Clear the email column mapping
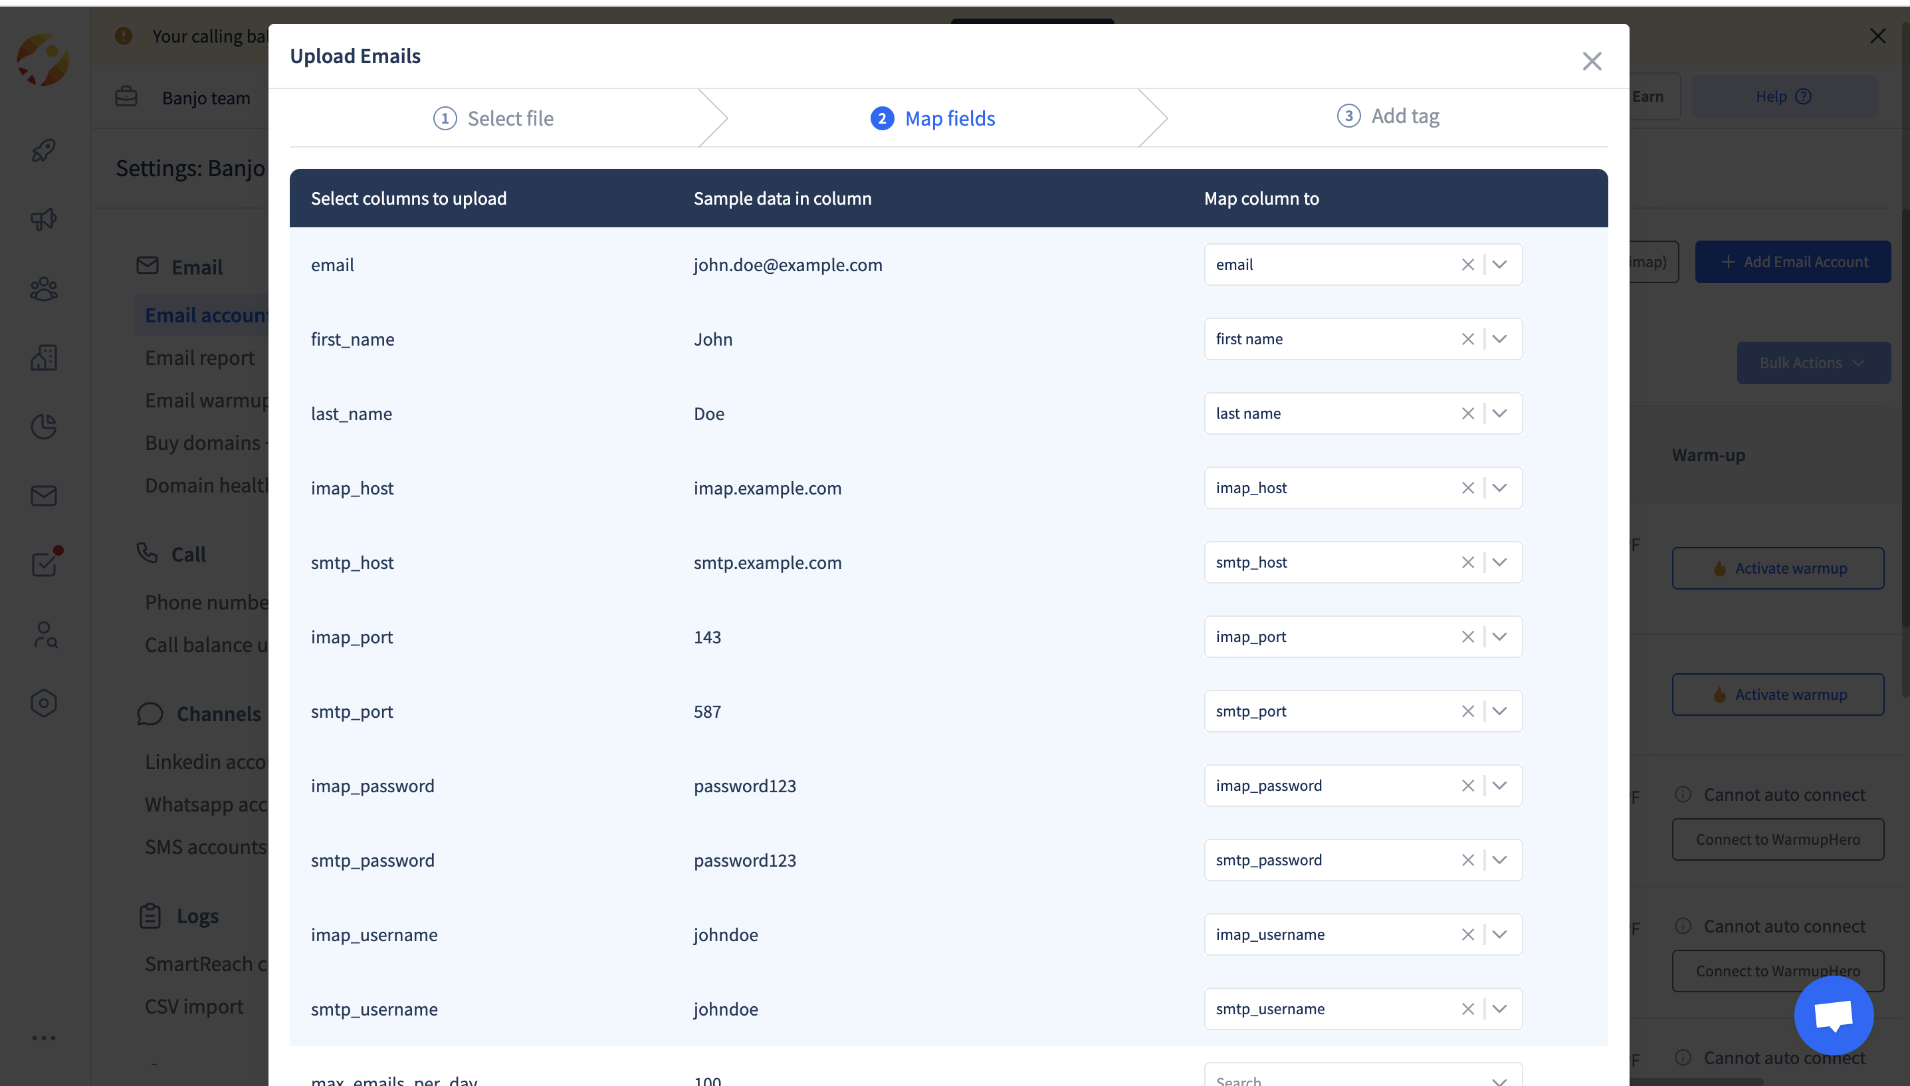 click(x=1467, y=265)
